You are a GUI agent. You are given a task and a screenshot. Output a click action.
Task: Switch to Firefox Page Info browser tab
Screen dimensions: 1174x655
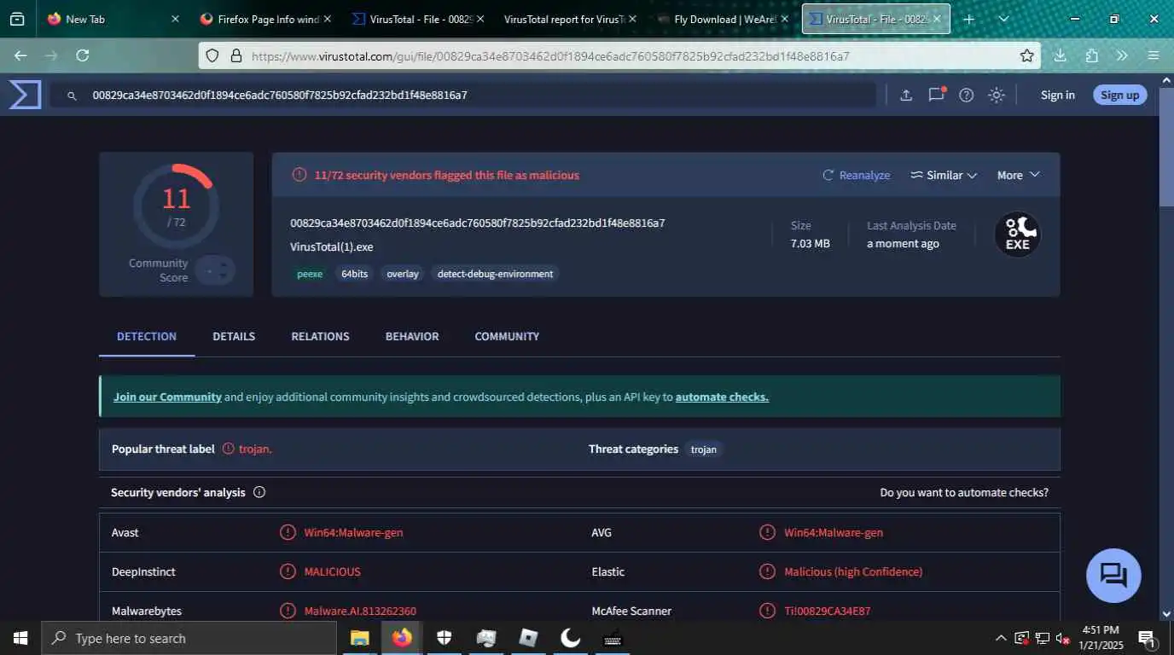267,19
